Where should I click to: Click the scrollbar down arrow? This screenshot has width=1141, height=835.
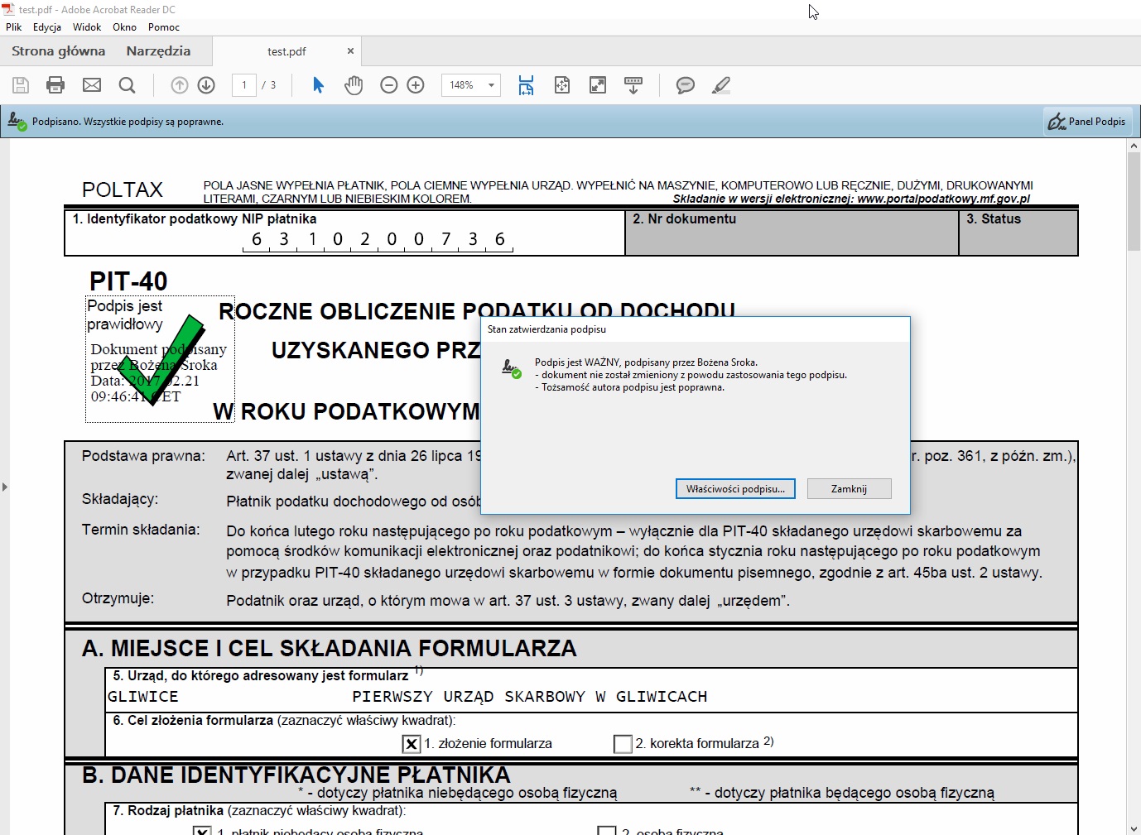pos(1134,828)
